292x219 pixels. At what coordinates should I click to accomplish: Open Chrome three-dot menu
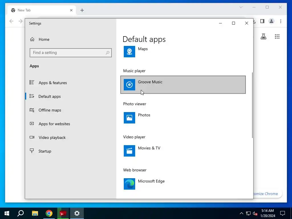[281, 21]
